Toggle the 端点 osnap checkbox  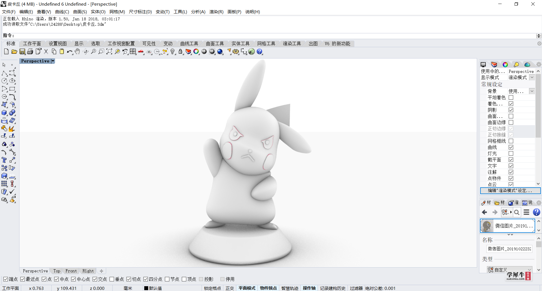point(6,279)
